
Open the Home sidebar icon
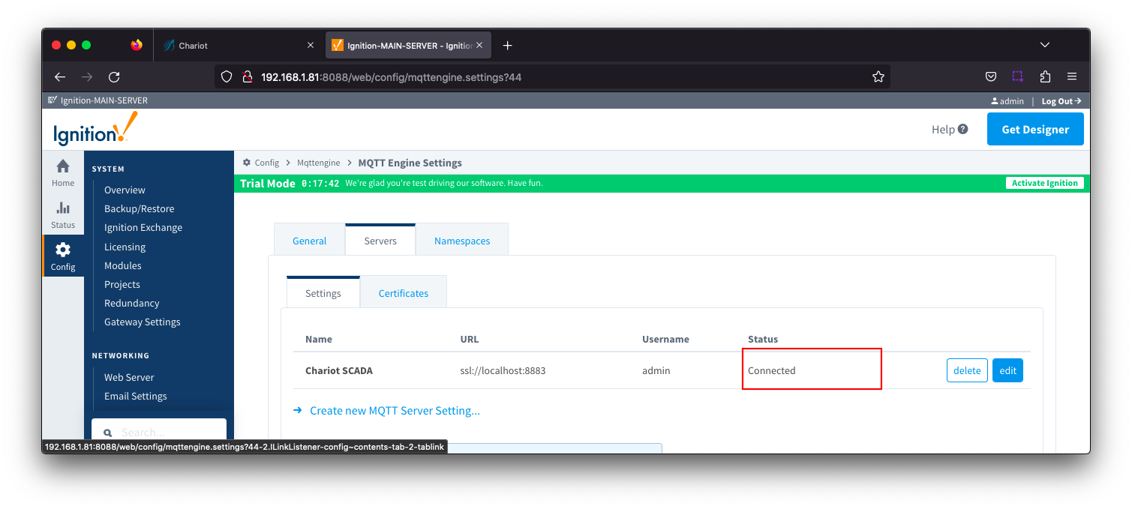63,172
